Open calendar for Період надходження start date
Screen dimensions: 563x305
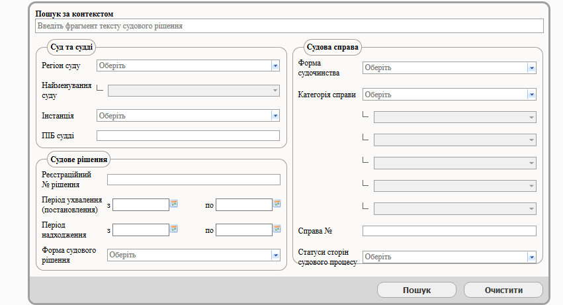(x=174, y=229)
